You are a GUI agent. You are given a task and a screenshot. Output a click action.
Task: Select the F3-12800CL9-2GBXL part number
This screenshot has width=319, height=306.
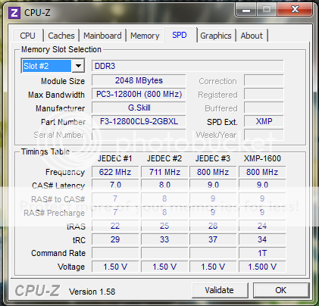pos(139,121)
